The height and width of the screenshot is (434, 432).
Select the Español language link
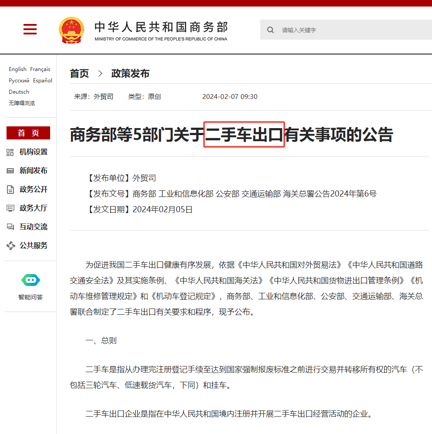(x=43, y=81)
